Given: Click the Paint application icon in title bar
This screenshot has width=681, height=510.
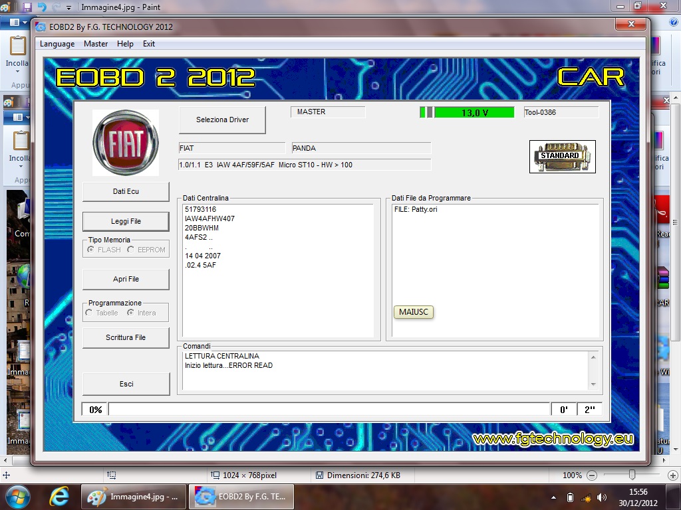Looking at the screenshot, I should click(5, 7).
